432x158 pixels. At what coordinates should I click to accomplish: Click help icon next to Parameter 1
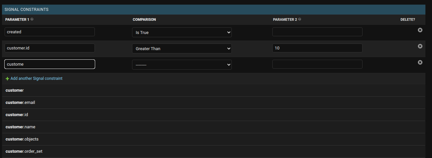[32, 19]
